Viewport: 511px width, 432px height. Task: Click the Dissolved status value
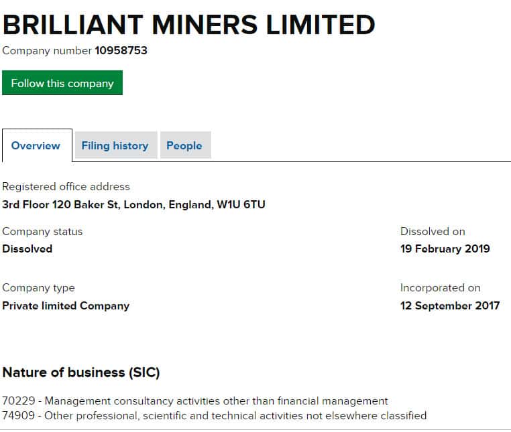point(27,248)
